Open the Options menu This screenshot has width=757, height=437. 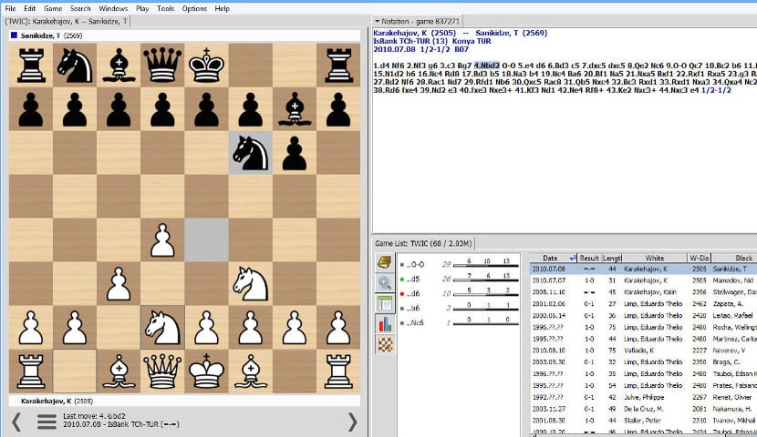(x=194, y=9)
